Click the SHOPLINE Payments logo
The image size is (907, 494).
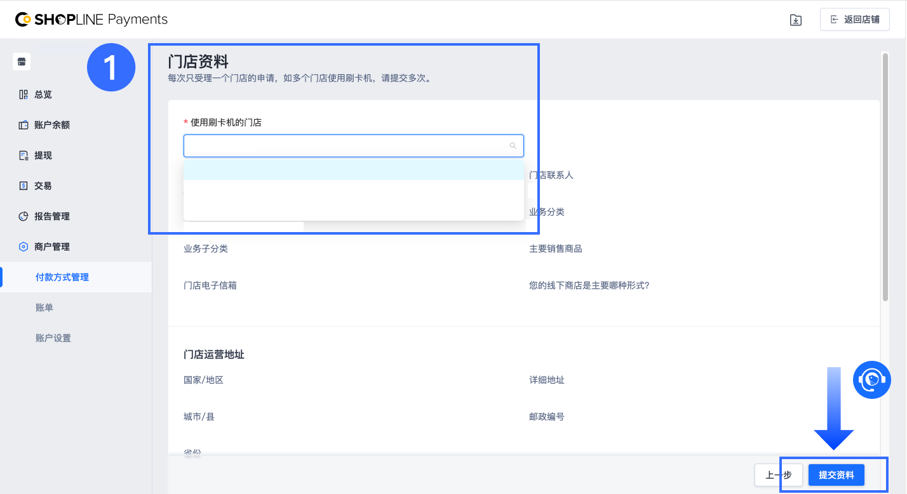[91, 20]
